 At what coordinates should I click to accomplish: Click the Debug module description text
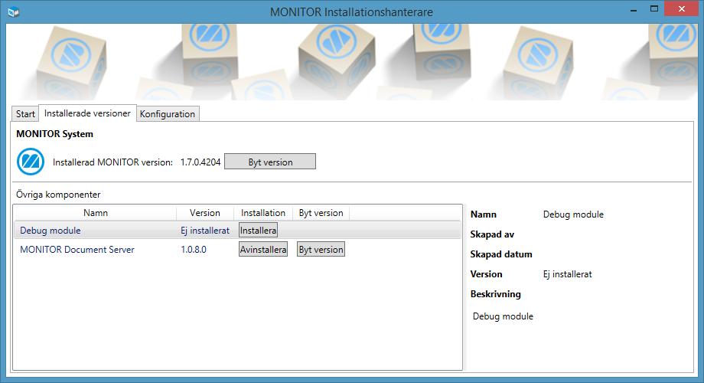(x=503, y=316)
